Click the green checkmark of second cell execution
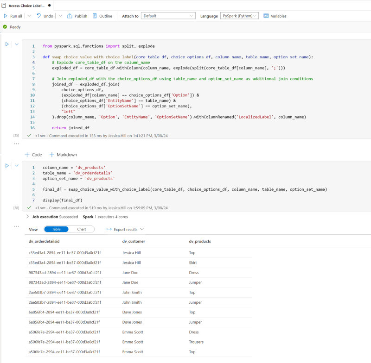371x363 pixels. click(29, 207)
